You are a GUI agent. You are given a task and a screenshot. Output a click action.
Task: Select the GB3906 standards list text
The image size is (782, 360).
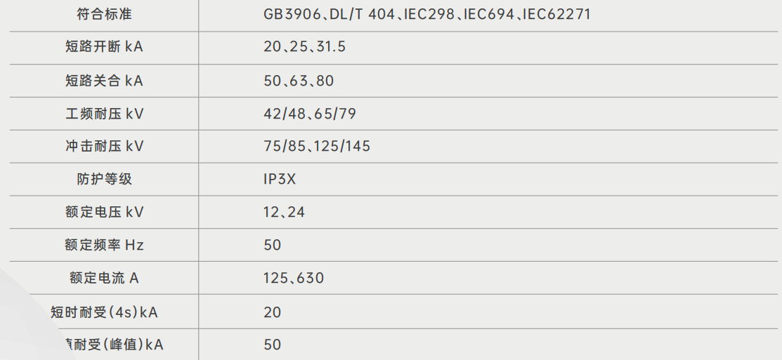[x=426, y=14]
